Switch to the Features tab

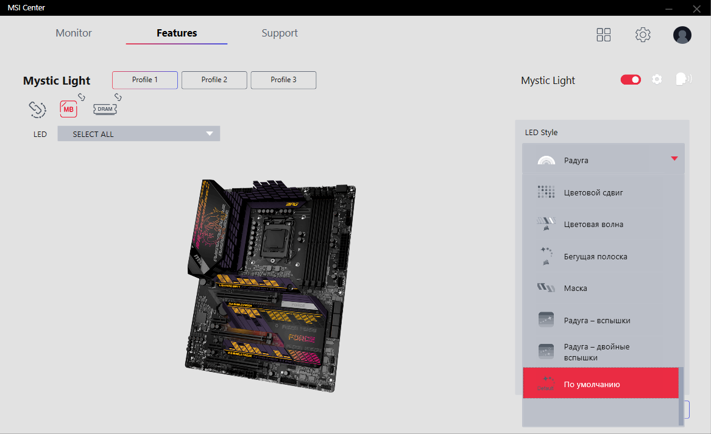[x=177, y=33]
